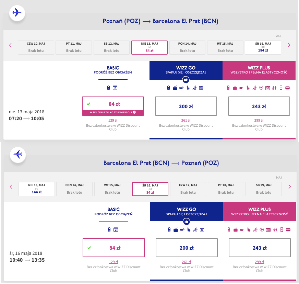Viewport: 299px width, 284px height.
Task: Click return 261 zł non-member price link
Action: (x=187, y=262)
